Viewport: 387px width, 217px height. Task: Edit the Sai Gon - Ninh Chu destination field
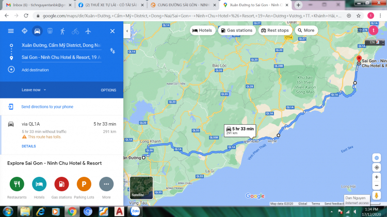(61, 57)
